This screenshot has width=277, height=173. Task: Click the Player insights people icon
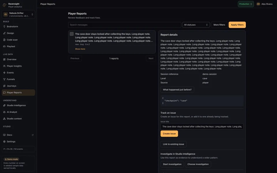(x=4, y=66)
